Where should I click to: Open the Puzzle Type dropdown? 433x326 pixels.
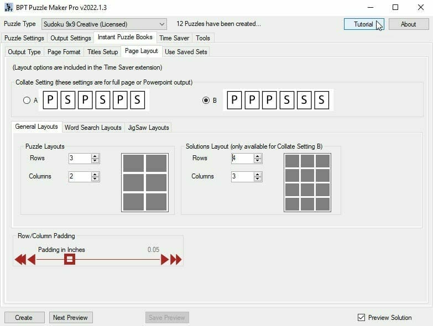pos(104,24)
